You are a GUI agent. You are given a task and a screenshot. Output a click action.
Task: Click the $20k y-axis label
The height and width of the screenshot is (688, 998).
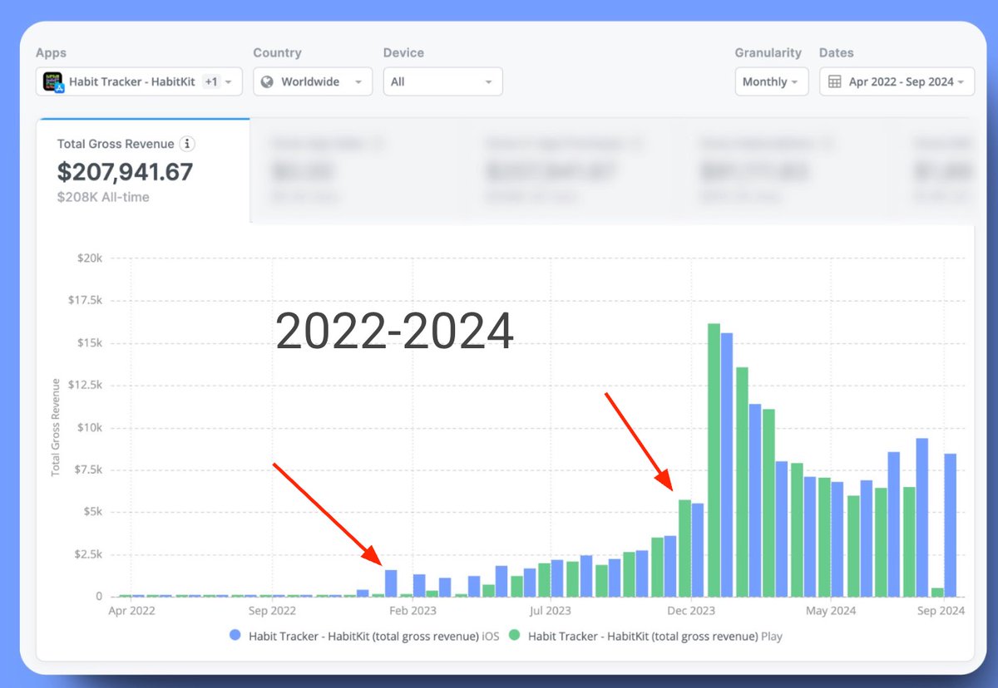[88, 258]
